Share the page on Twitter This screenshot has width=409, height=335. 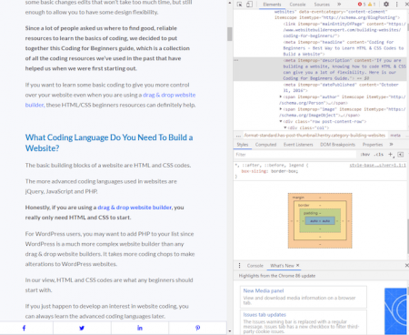point(82,328)
